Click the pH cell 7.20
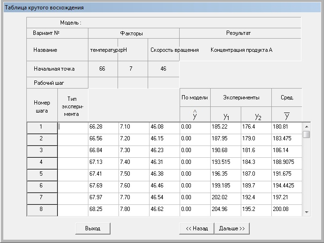The width and height of the screenshot is (324, 243). (x=134, y=140)
